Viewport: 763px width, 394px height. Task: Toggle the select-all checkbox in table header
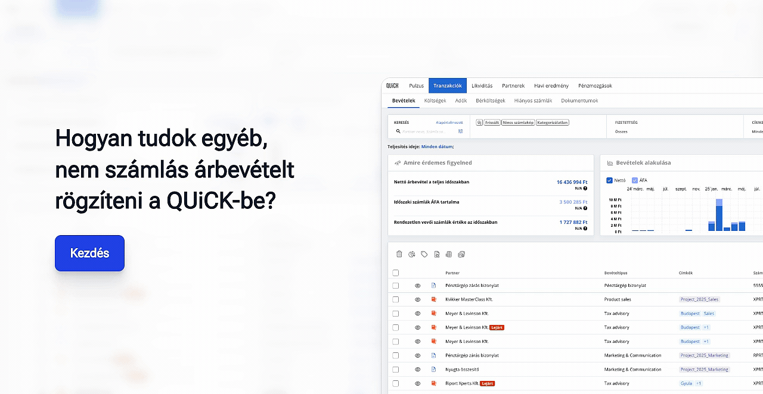coord(395,273)
